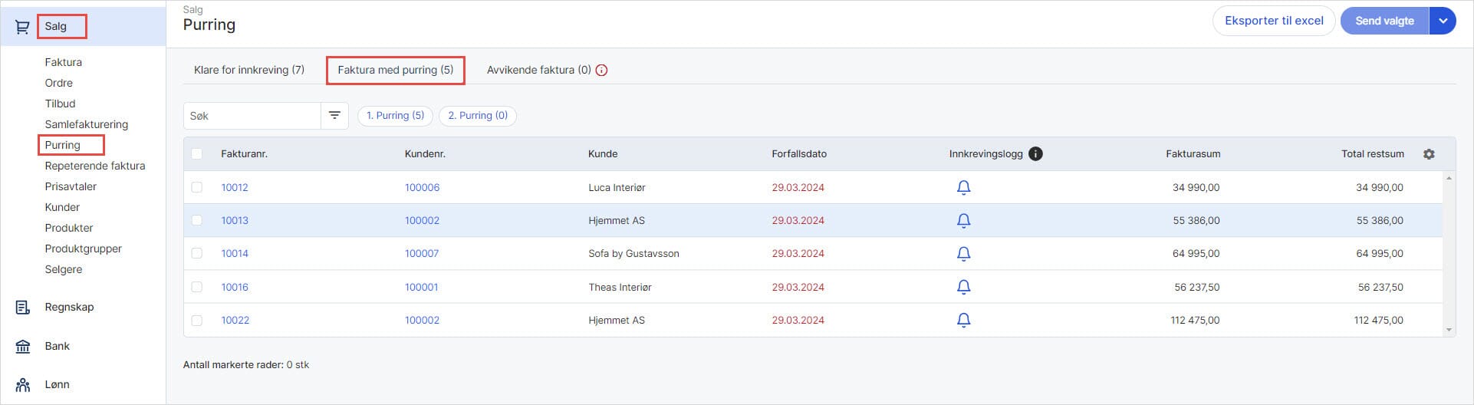Image resolution: width=1474 pixels, height=405 pixels.
Task: Select the checkbox for invoice 10013
Action: (197, 220)
